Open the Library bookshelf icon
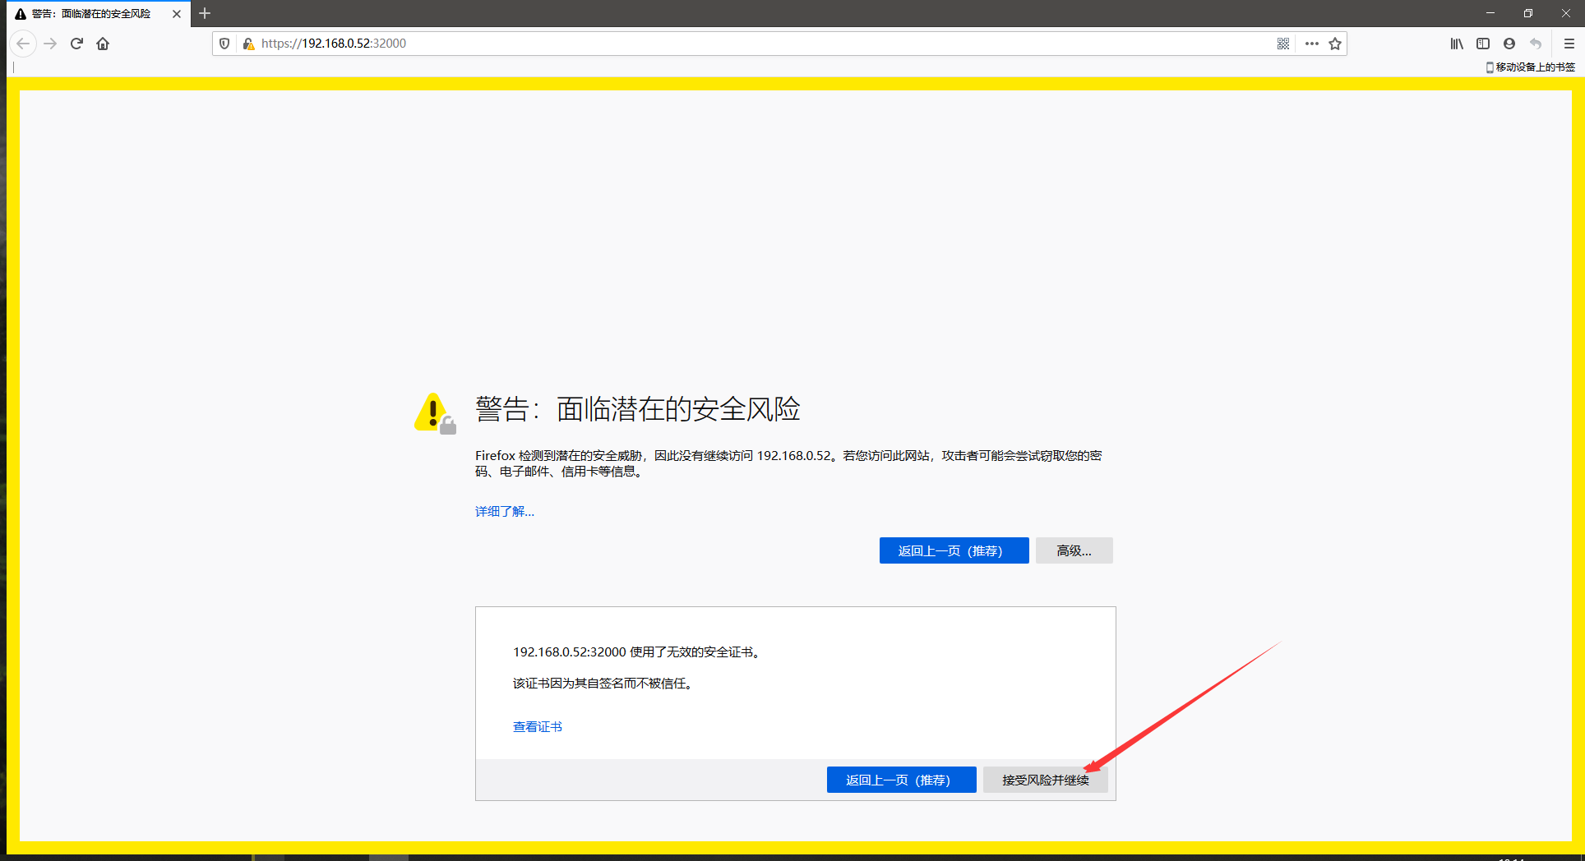The image size is (1585, 861). pos(1457,44)
